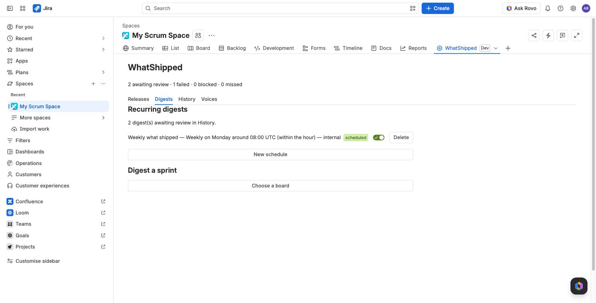Click the search filter icon in search bar
The width and height of the screenshot is (596, 303).
(x=413, y=8)
